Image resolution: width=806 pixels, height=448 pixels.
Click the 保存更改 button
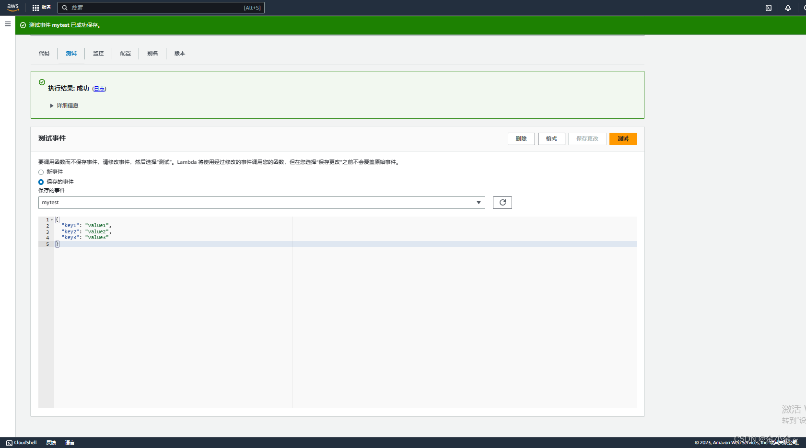587,138
